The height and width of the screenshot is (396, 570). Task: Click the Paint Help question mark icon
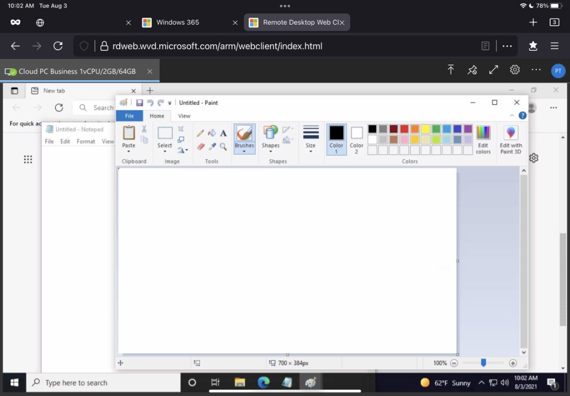(522, 115)
